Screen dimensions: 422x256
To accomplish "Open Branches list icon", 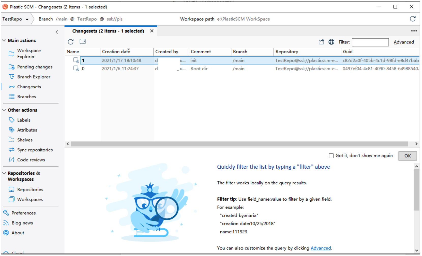I will [11, 97].
